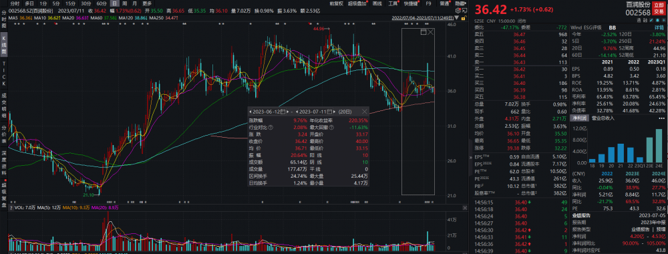Open the date range dropdown triangle
Image resolution: width=668 pixels, height=254 pixels.
(457, 18)
